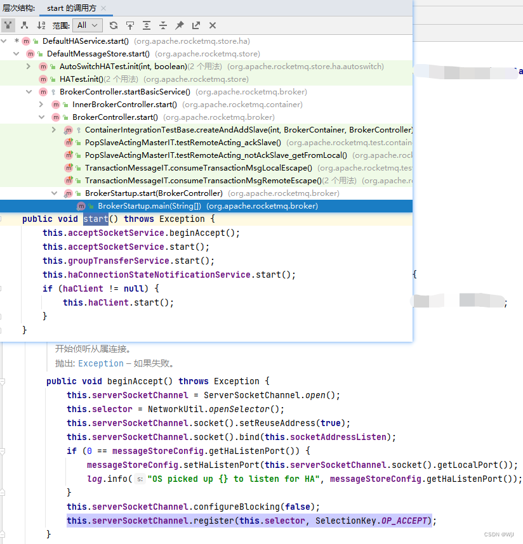Toggle alphabetical sort in hierarchy toolbar

41,25
